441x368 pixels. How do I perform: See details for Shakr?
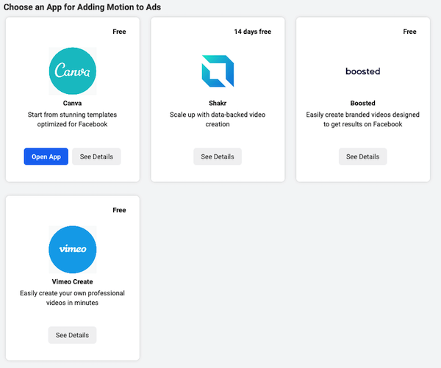(x=218, y=156)
